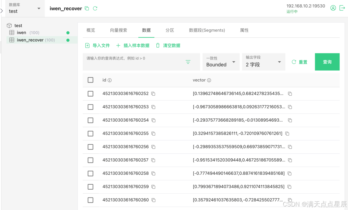
Task: Check the row with id 452130303616760259
Action: tap(90, 187)
